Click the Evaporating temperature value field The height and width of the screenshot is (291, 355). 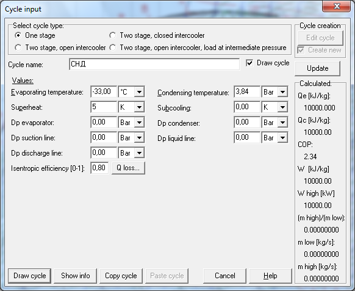click(104, 92)
